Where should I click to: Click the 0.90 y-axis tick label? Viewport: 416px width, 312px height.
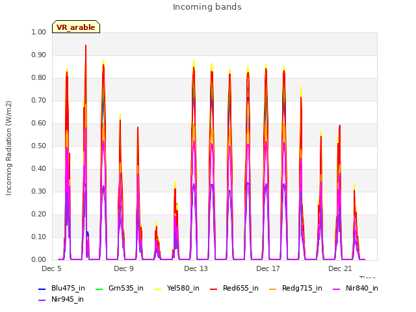[x=39, y=55]
